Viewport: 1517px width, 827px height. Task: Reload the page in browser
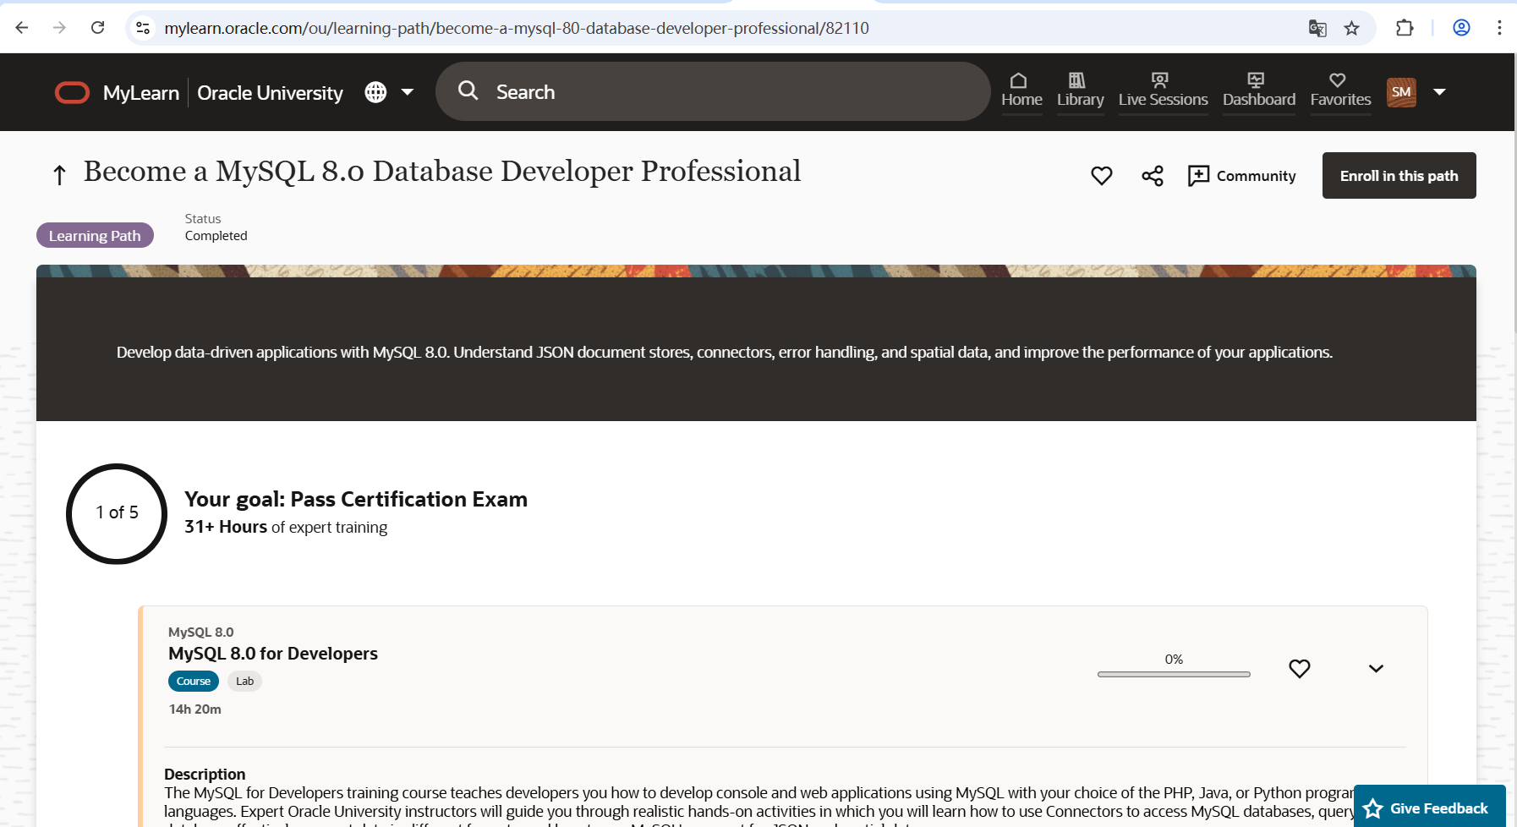tap(98, 28)
